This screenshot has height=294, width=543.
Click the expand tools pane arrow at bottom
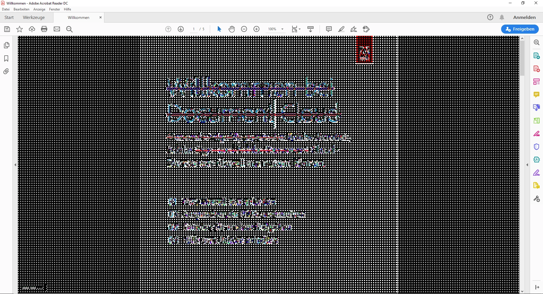click(x=537, y=287)
